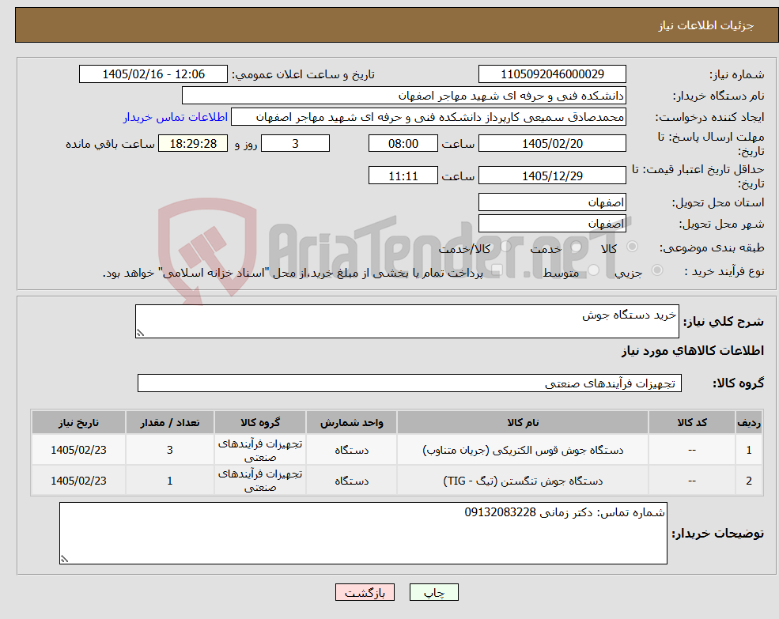
Task: Open اطلاعات تماس خریدار link
Action: [x=176, y=117]
